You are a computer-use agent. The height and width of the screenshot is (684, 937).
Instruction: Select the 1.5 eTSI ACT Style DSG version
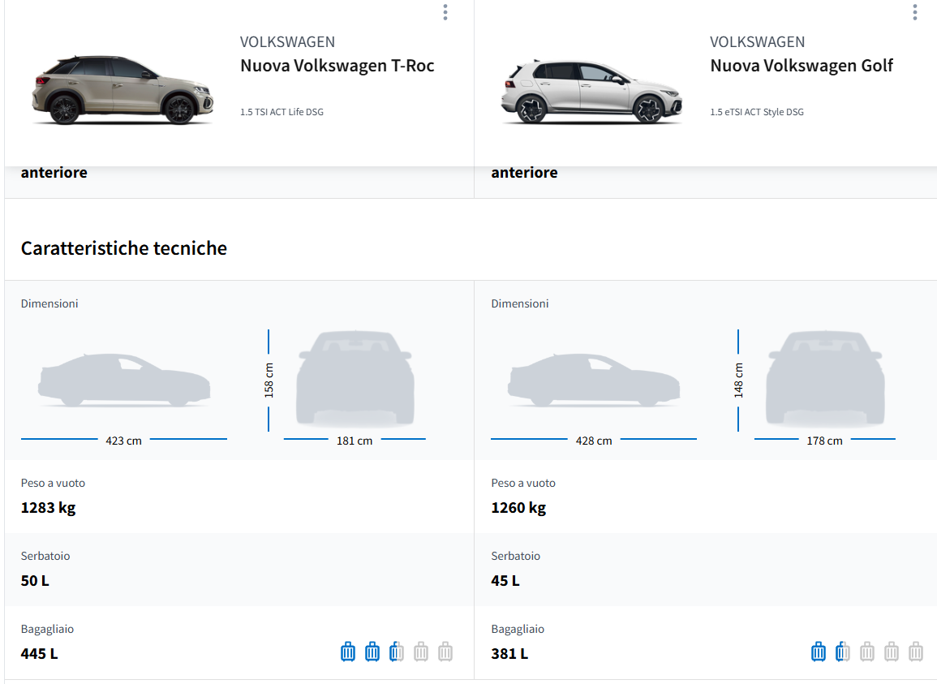(x=757, y=112)
